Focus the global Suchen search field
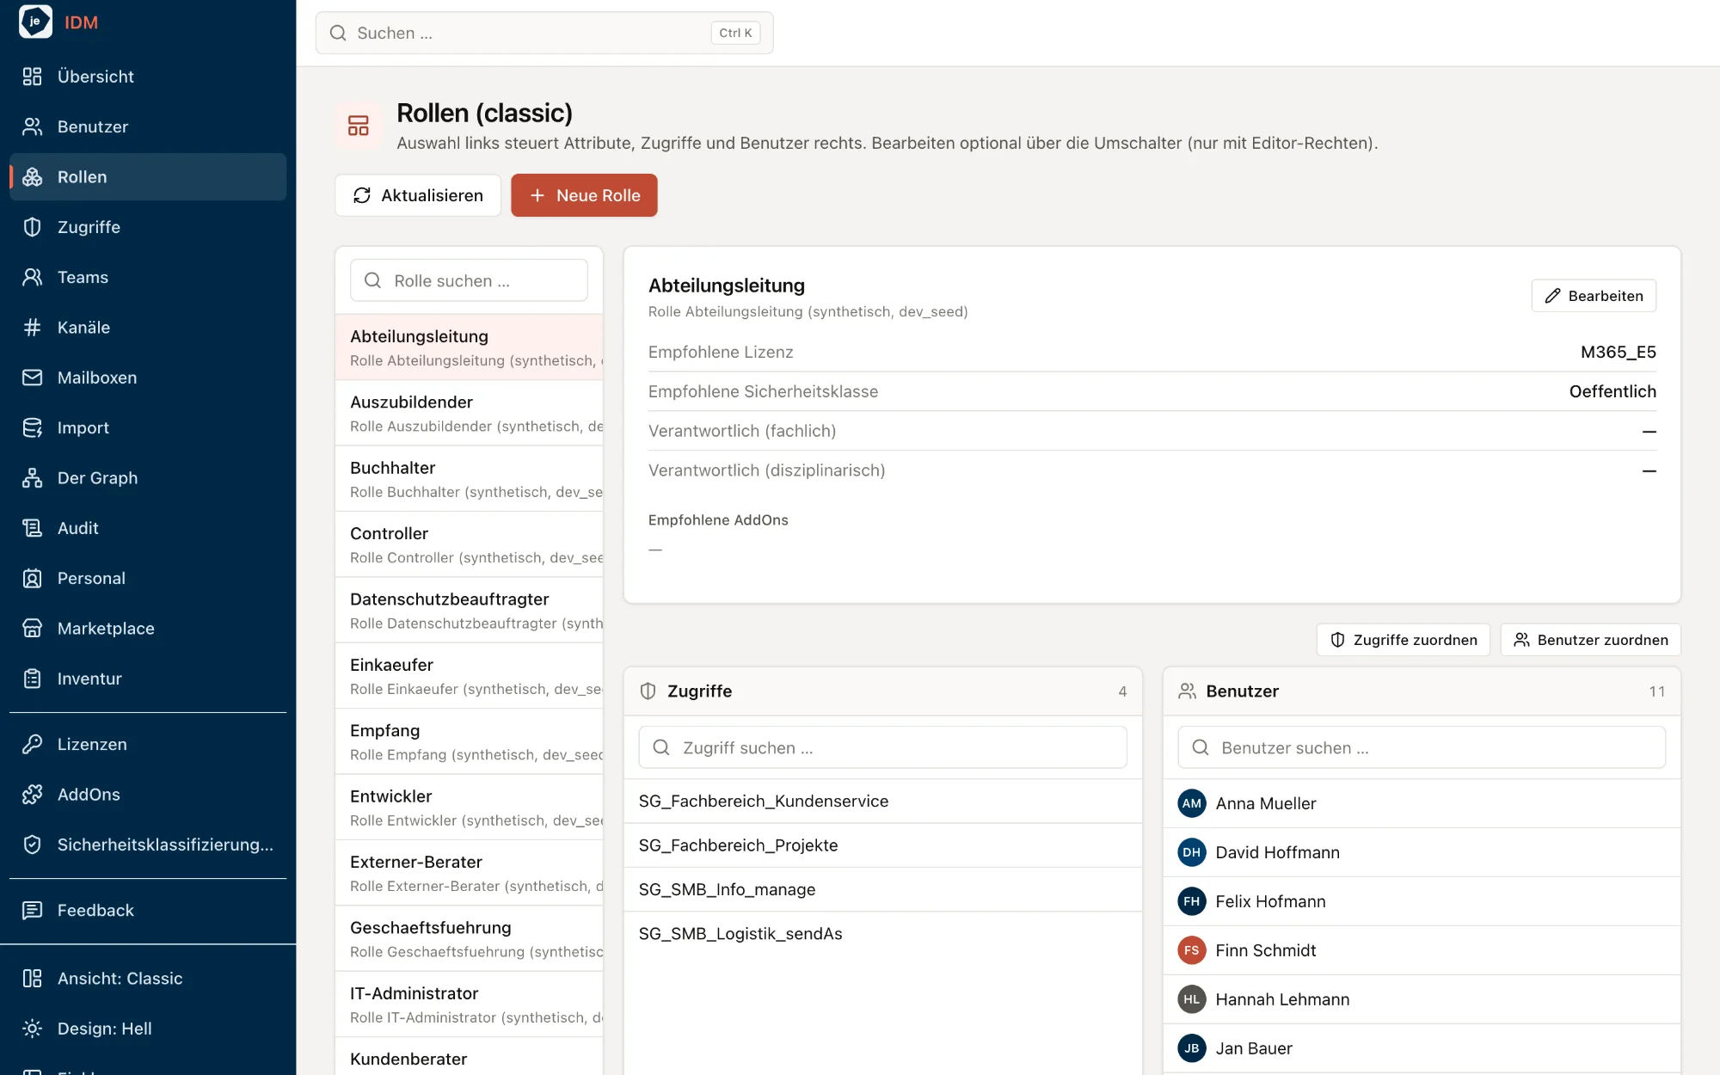The height and width of the screenshot is (1075, 1720). (544, 33)
